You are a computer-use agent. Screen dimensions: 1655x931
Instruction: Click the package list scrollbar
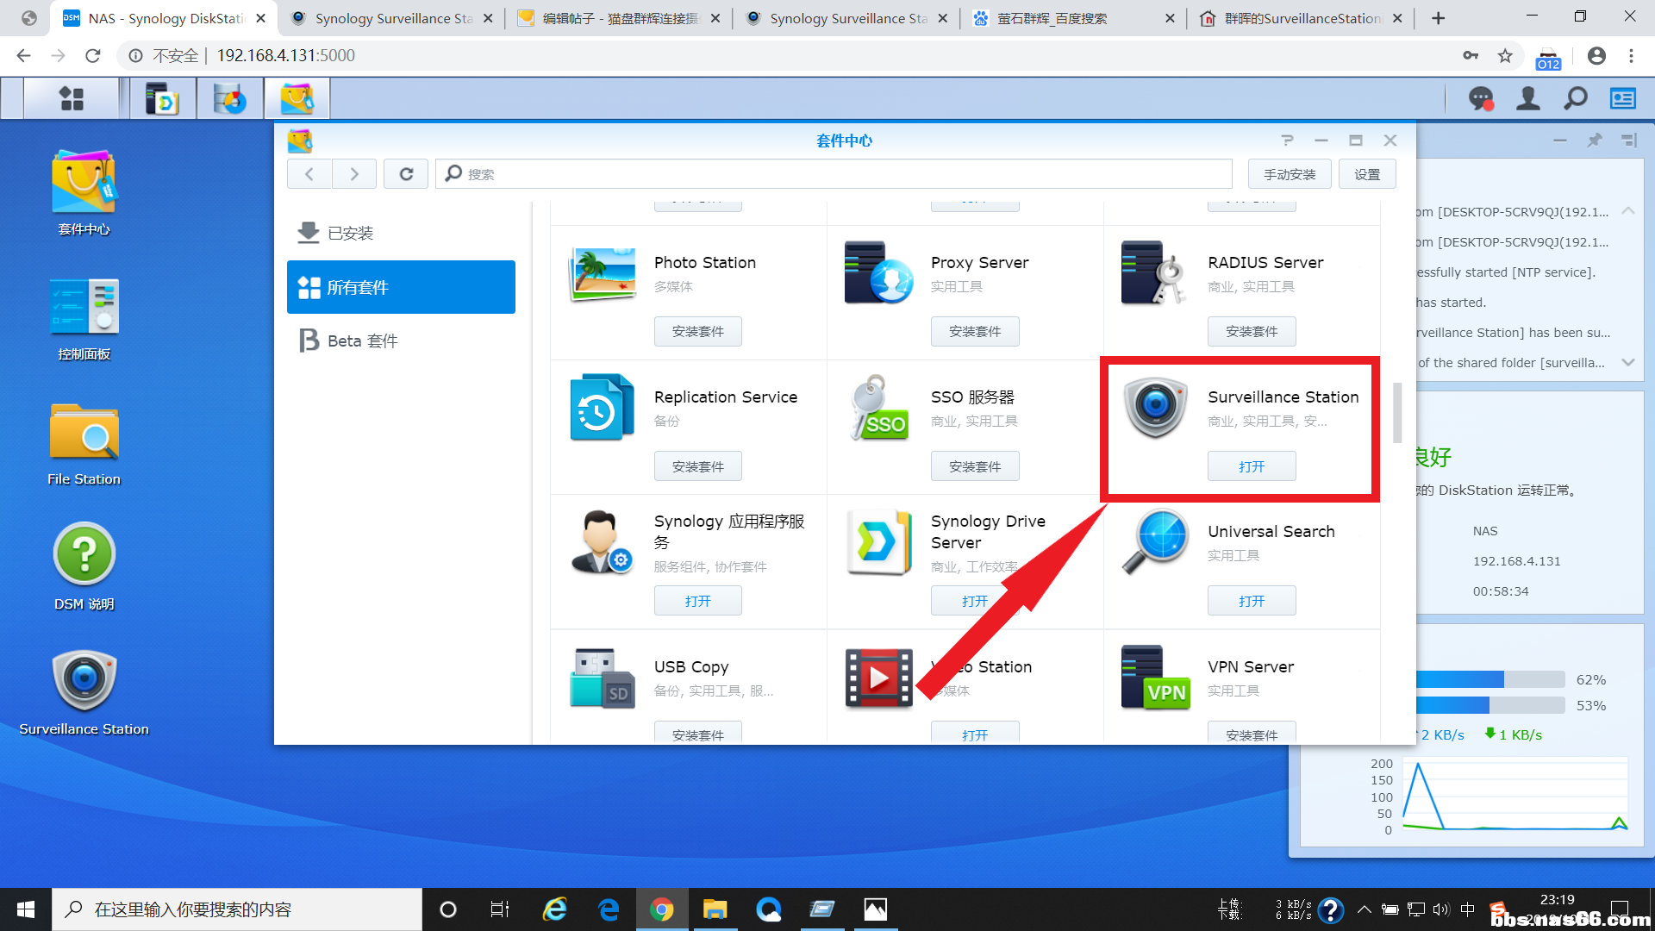[1397, 412]
